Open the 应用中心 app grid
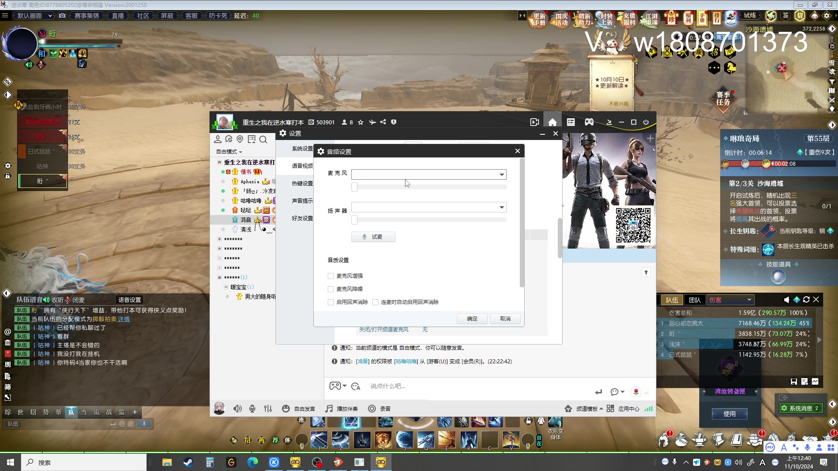 click(623, 409)
